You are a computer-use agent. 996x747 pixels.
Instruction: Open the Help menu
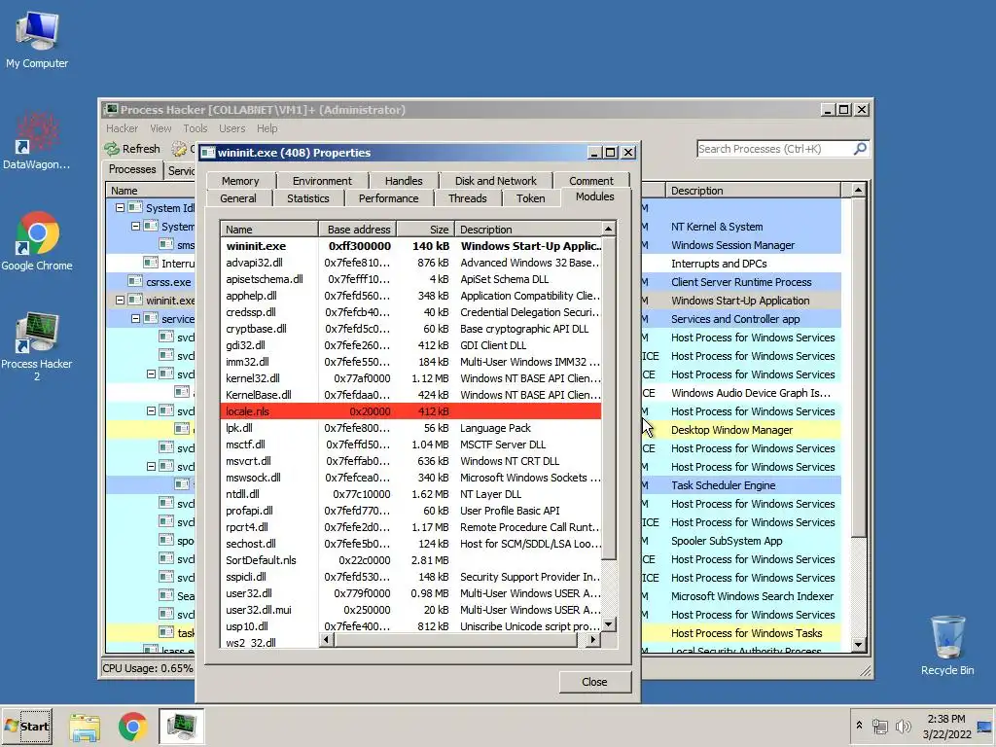pos(267,128)
